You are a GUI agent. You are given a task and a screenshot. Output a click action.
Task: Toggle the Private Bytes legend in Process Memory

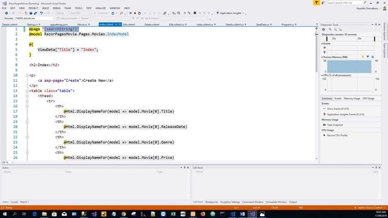pos(372,57)
